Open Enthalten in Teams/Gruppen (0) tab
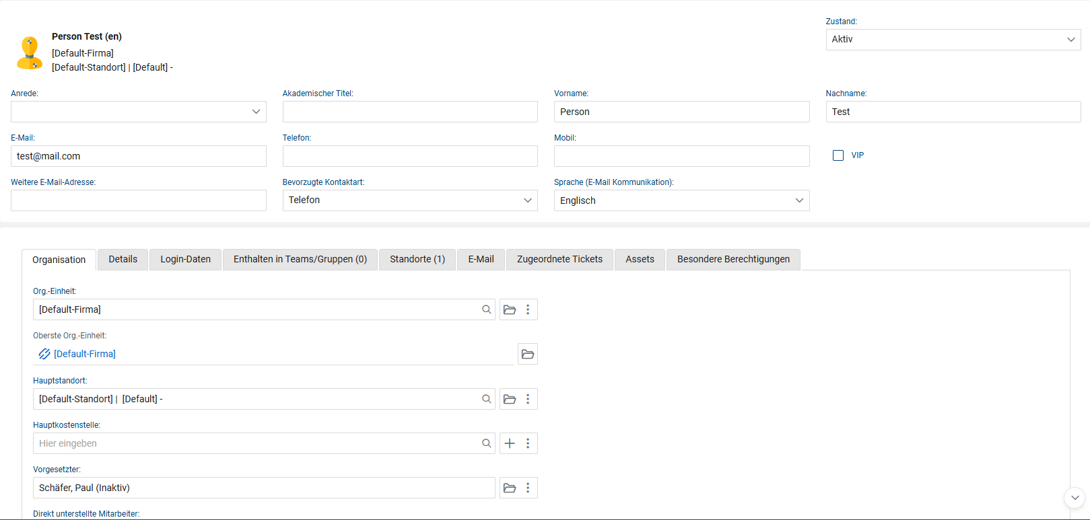Viewport: 1090px width, 520px height. coord(300,259)
